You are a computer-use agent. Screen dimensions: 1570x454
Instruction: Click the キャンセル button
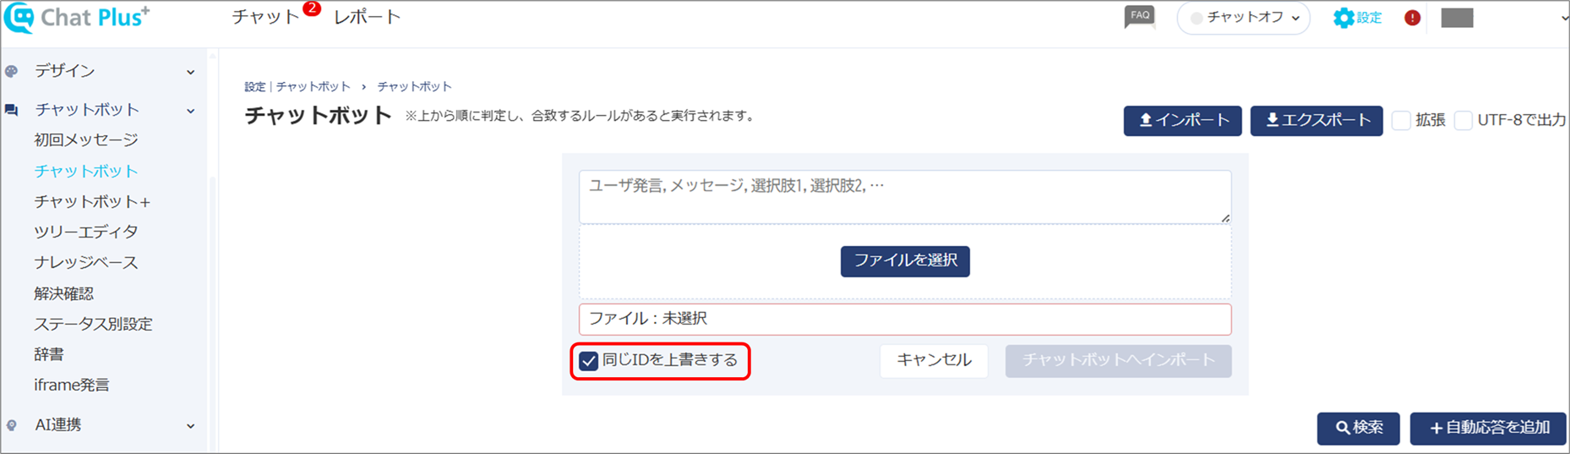pyautogui.click(x=934, y=361)
